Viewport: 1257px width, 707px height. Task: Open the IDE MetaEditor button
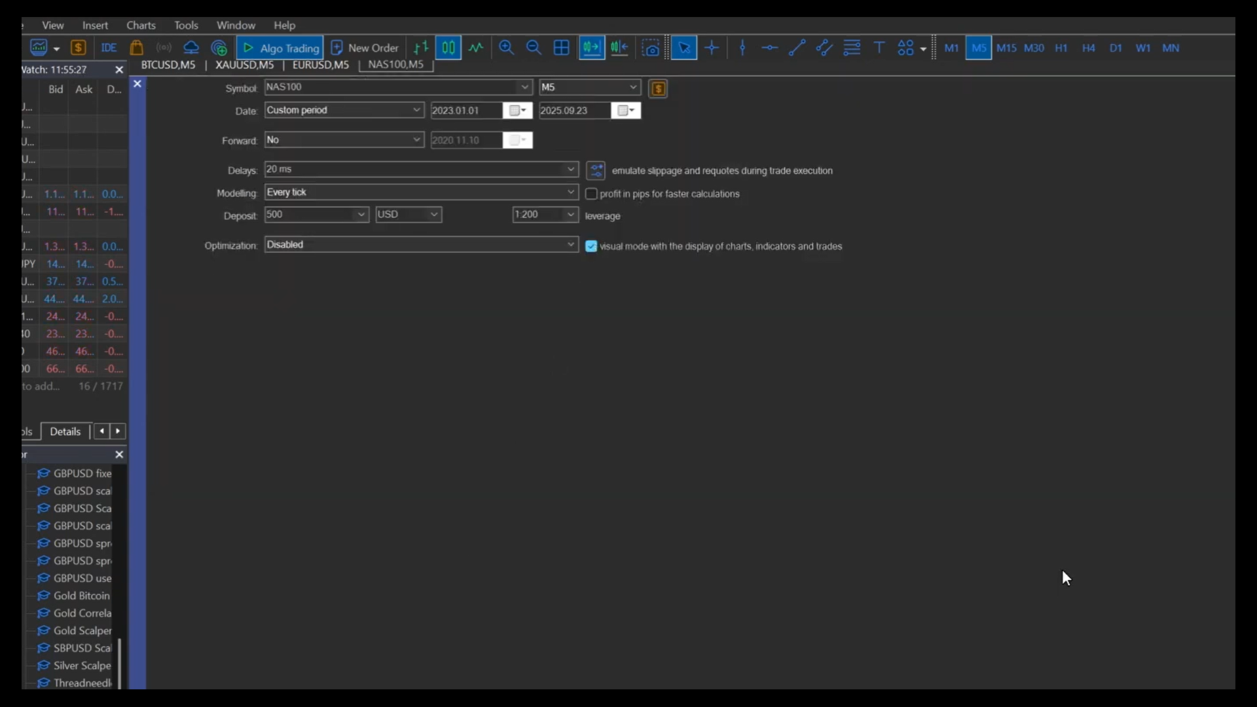pos(109,48)
